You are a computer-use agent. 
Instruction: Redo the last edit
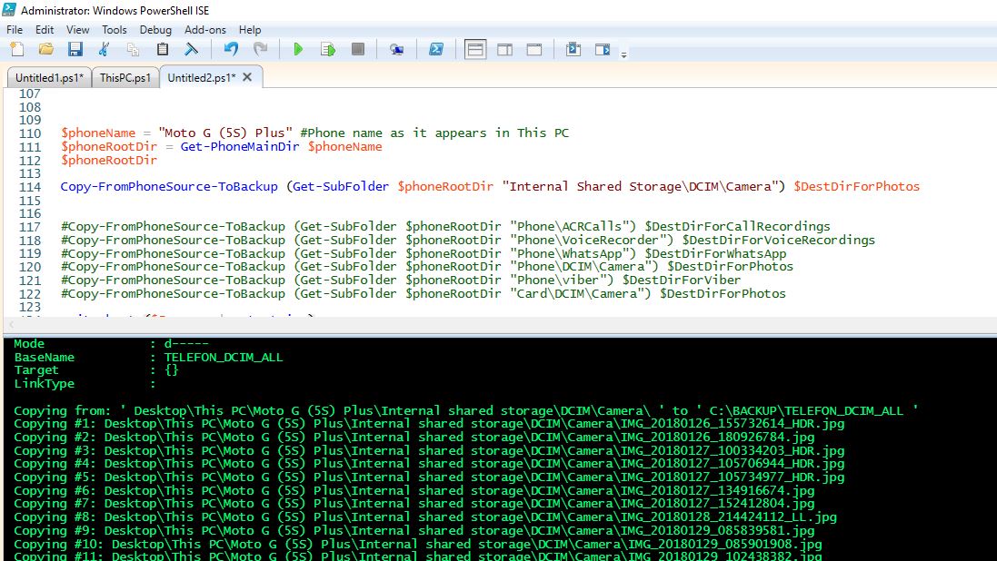[x=260, y=49]
